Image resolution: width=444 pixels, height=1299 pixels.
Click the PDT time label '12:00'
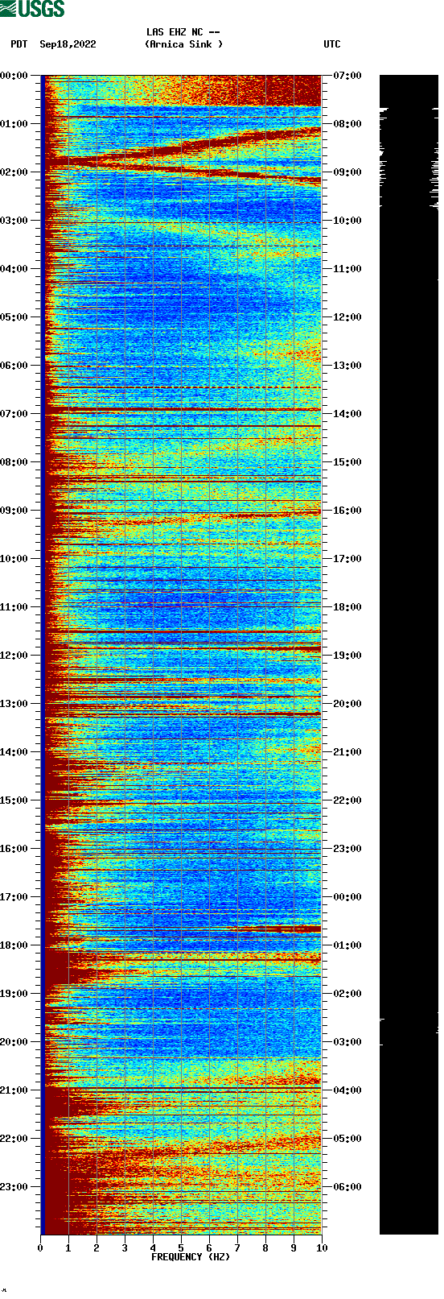[14, 656]
